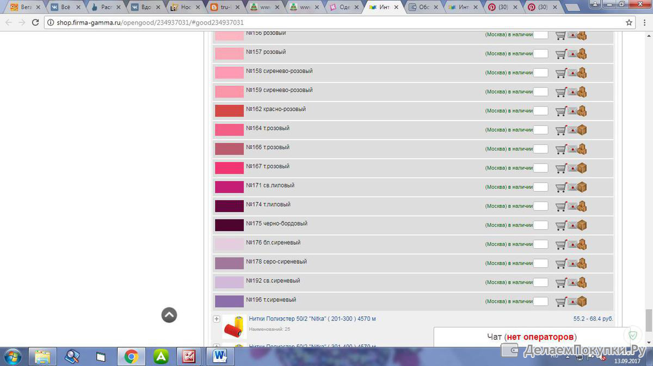
Task: Click the boxes icon for №157 розовый
Action: tap(582, 54)
